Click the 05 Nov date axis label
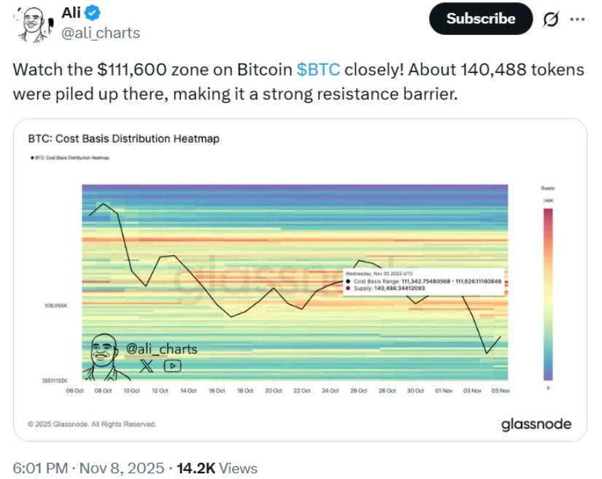Image resolution: width=602 pixels, height=479 pixels. pos(501,391)
